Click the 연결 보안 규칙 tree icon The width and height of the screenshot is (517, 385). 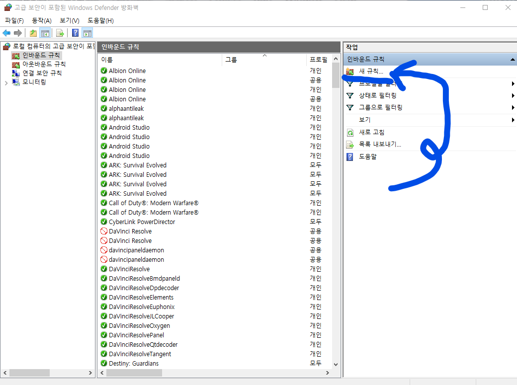16,73
